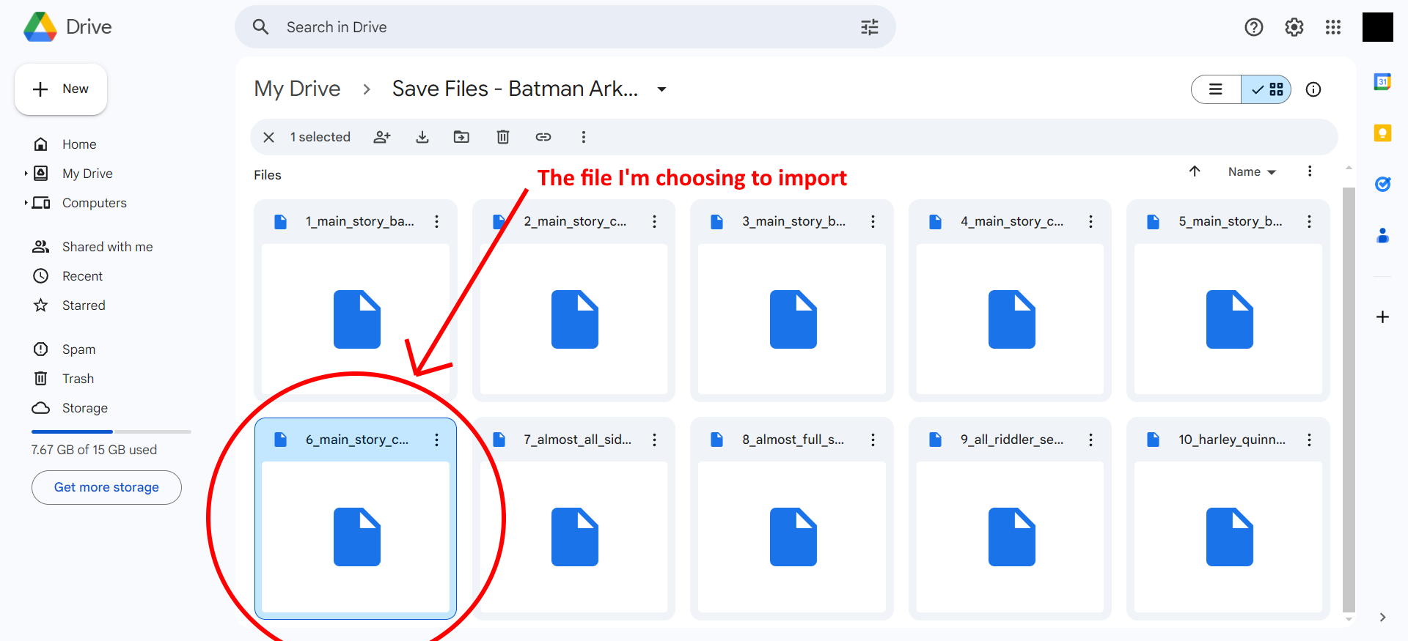
Task: Click the 10_harley_quinn file name
Action: [1232, 440]
